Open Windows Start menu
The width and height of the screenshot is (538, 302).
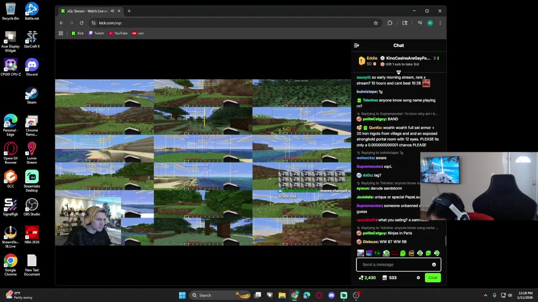pyautogui.click(x=182, y=295)
